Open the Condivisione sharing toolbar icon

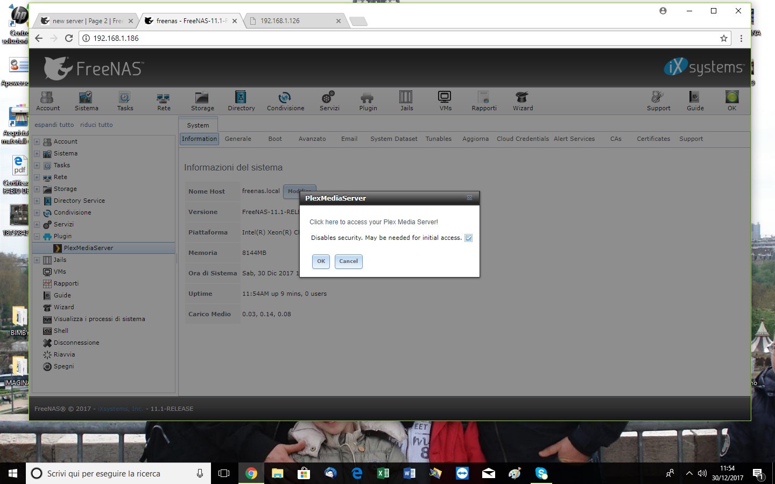pos(285,101)
